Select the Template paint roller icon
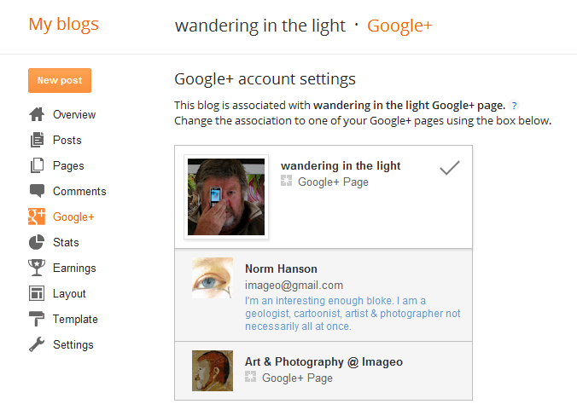 37,319
